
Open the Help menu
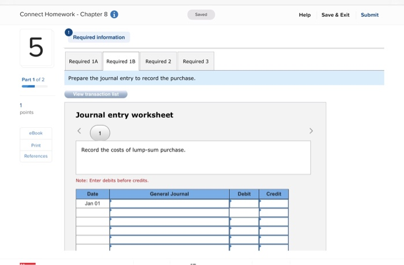[305, 15]
